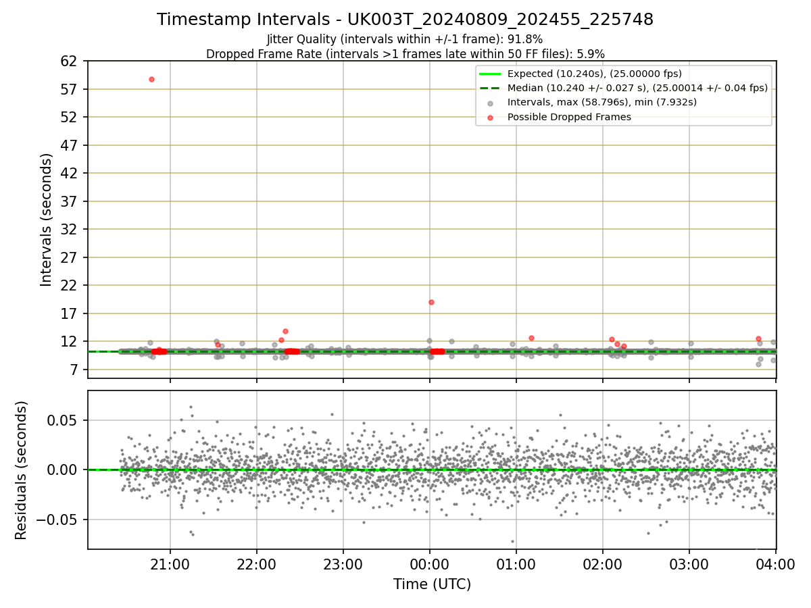Click the solid green line sample in legend

pos(491,74)
